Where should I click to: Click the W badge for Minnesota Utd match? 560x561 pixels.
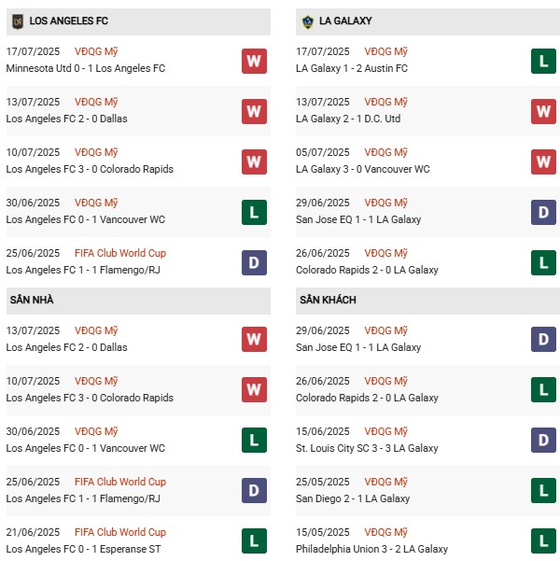[x=254, y=62]
